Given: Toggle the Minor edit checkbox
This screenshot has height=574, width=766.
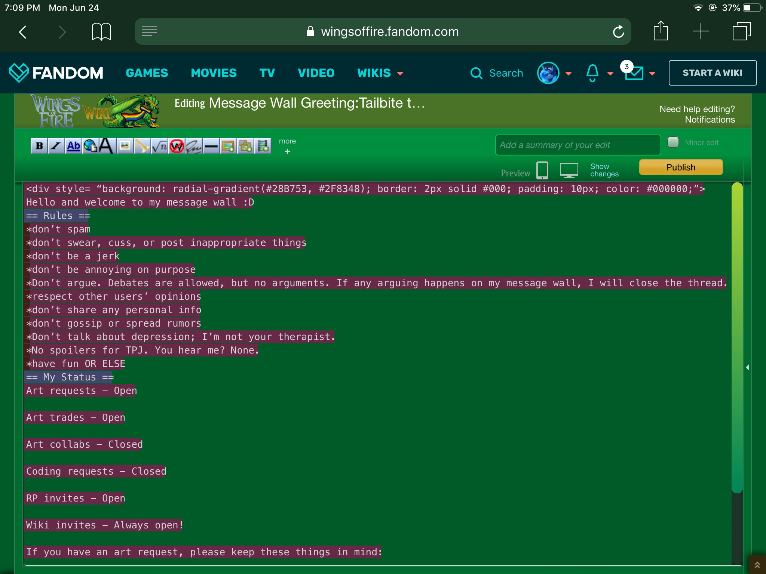Looking at the screenshot, I should [x=673, y=142].
